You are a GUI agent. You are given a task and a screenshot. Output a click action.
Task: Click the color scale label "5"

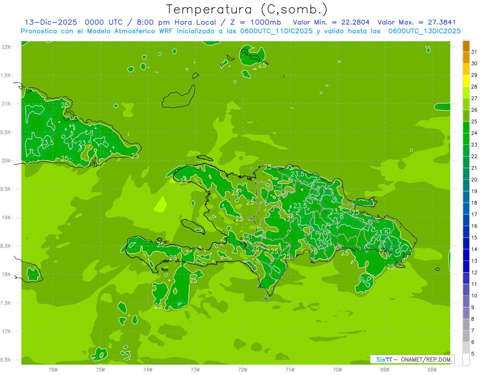pyautogui.click(x=472, y=354)
